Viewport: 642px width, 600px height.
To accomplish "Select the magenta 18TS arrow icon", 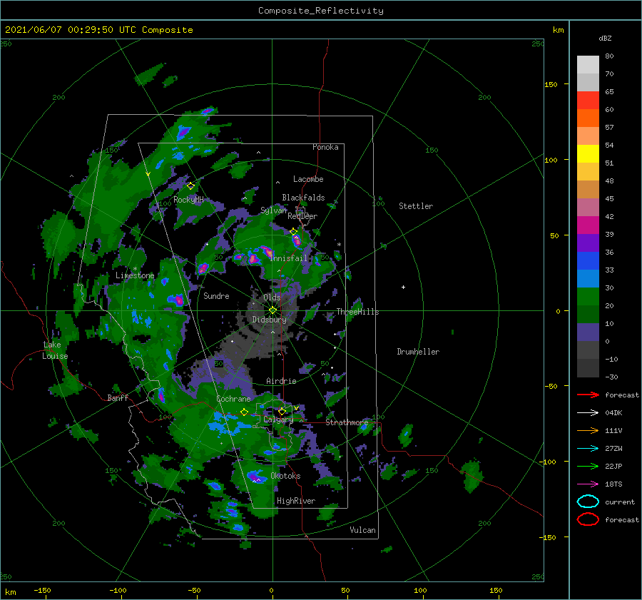I will (x=588, y=484).
